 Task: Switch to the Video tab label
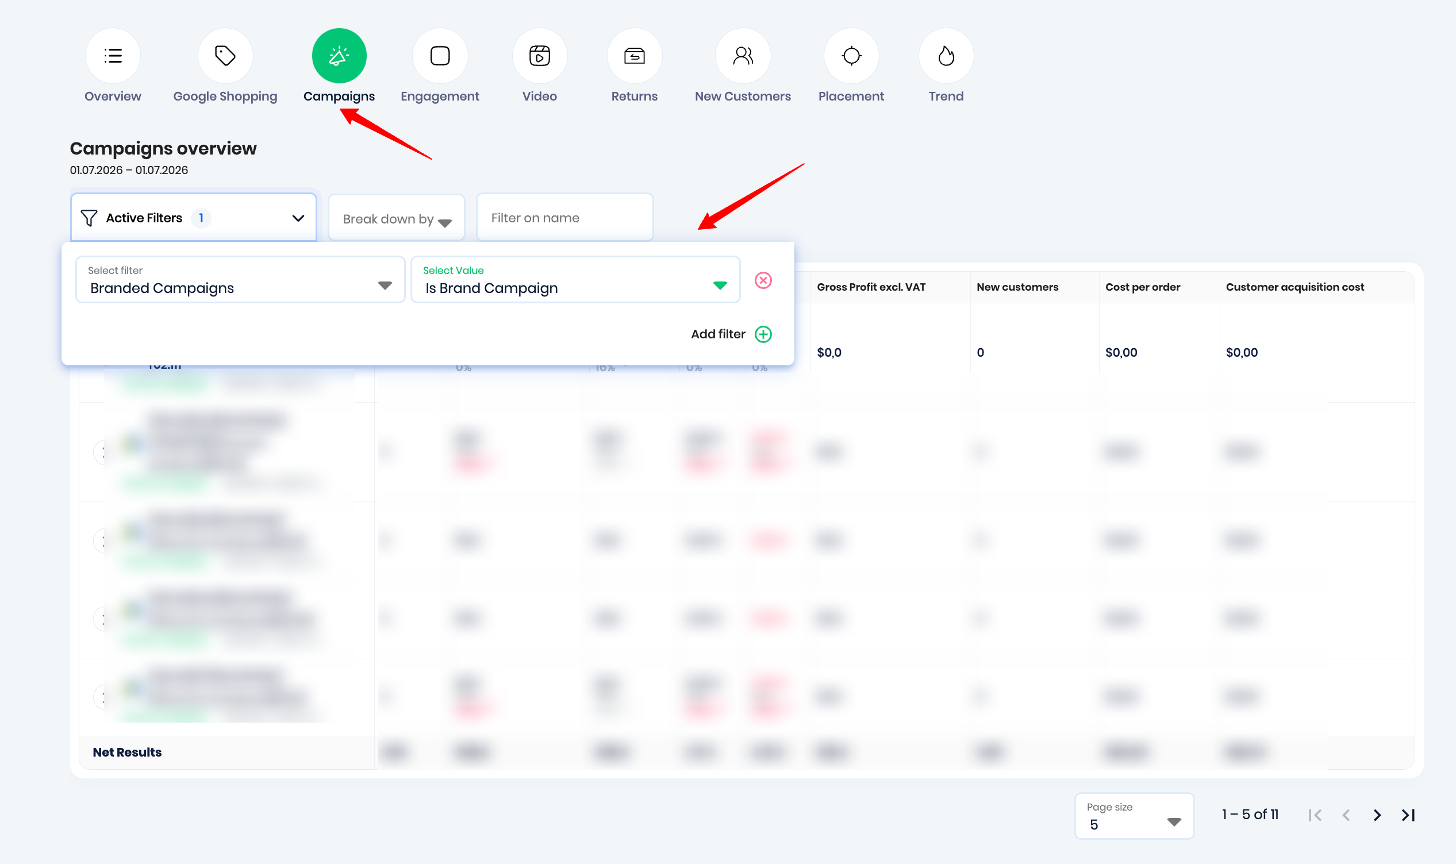[x=540, y=96]
